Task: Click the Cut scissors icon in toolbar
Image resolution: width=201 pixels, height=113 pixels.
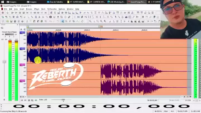Action: (27, 21)
